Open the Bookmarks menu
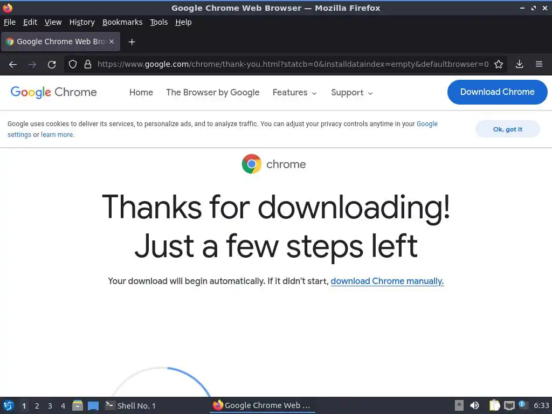This screenshot has width=552, height=414. coord(122,22)
